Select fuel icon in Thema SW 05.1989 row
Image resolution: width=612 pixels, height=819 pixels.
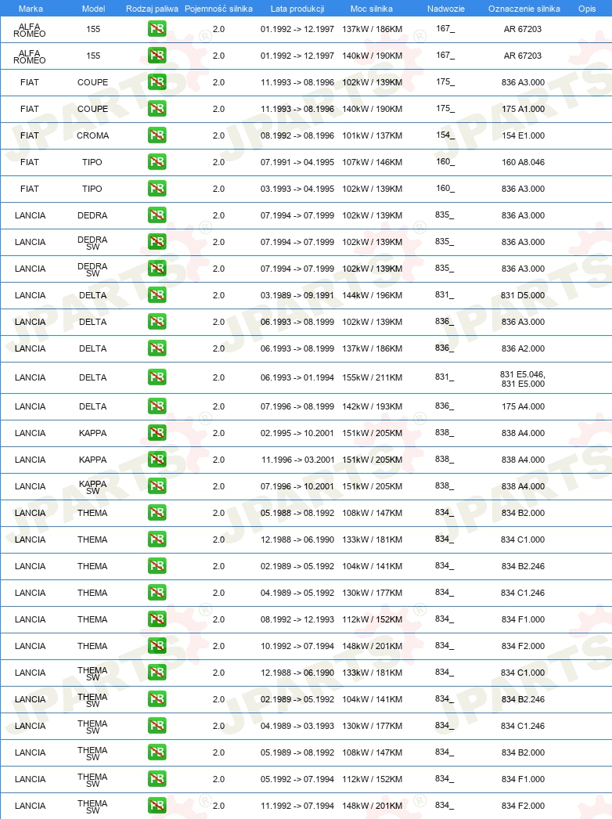coord(157,752)
